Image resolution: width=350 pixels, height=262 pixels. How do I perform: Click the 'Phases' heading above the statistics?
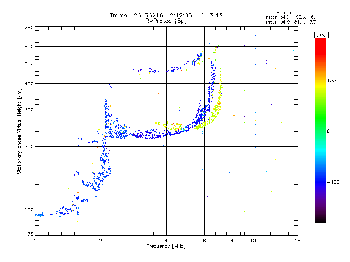(x=283, y=13)
